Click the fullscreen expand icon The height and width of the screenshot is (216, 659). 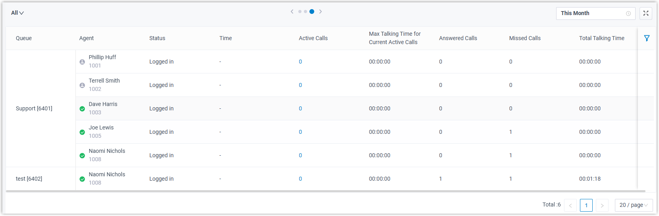point(646,13)
